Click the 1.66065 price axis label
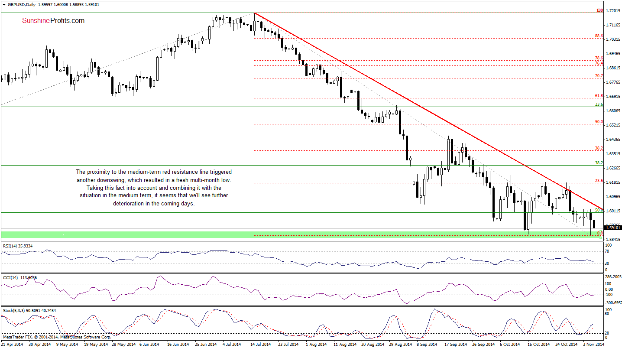Viewport: 622px width, 348px height. (x=614, y=111)
